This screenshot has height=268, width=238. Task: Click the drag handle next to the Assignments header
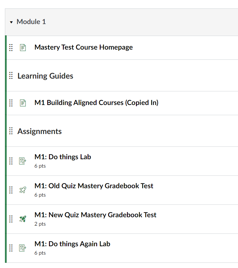click(x=11, y=131)
